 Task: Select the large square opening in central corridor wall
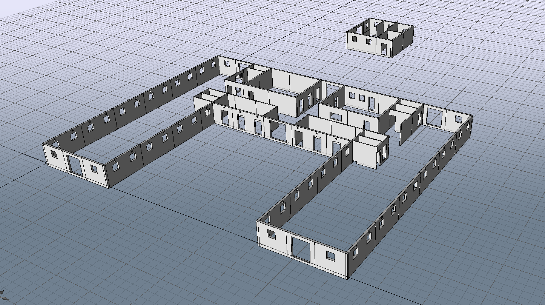click(x=278, y=131)
